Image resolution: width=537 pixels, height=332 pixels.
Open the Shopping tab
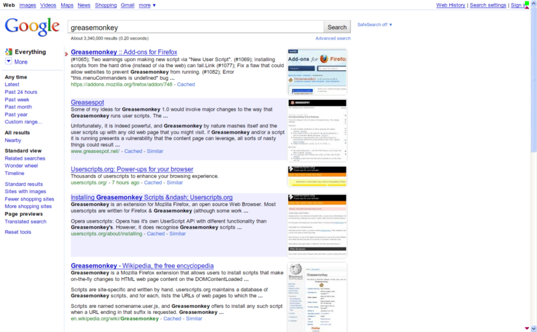coord(106,5)
